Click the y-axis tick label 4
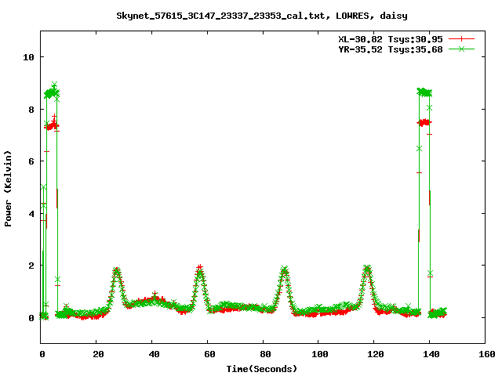The height and width of the screenshot is (376, 502). point(31,214)
